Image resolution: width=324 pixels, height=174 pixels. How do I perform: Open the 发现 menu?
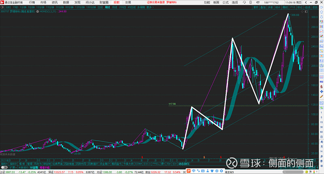[77, 2]
